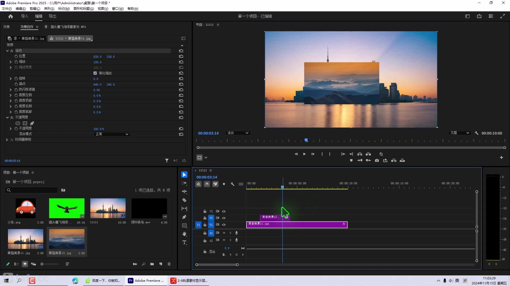Open the File menu
510x286 pixels.
[7, 9]
